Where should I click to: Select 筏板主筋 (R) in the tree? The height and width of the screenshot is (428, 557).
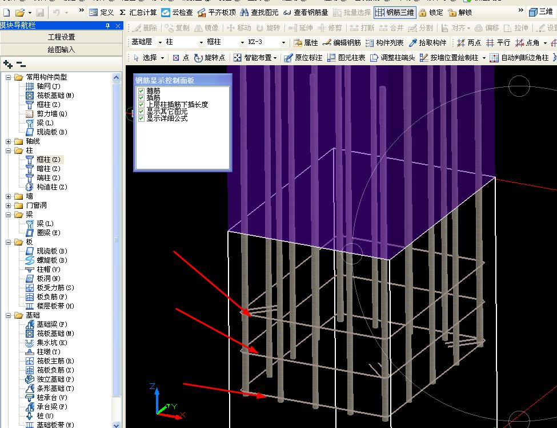[55, 361]
